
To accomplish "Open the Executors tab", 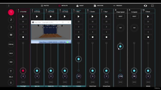I will pyautogui.click(x=98, y=5).
